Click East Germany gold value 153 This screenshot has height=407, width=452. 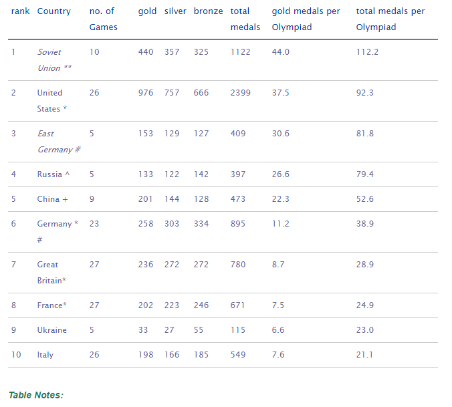(146, 134)
